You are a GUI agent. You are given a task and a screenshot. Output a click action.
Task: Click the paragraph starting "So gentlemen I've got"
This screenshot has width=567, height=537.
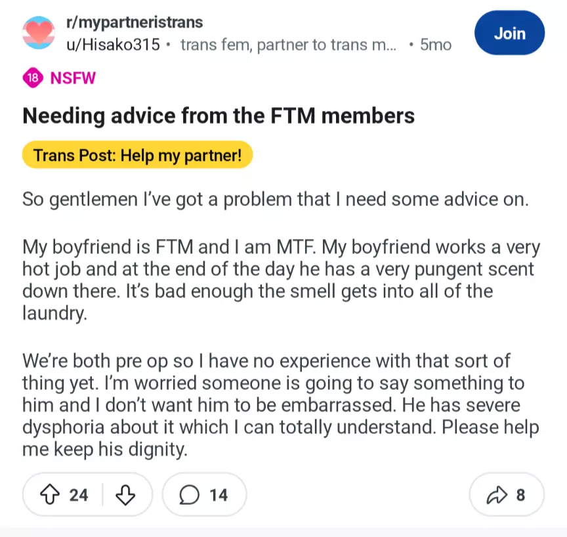click(x=275, y=199)
